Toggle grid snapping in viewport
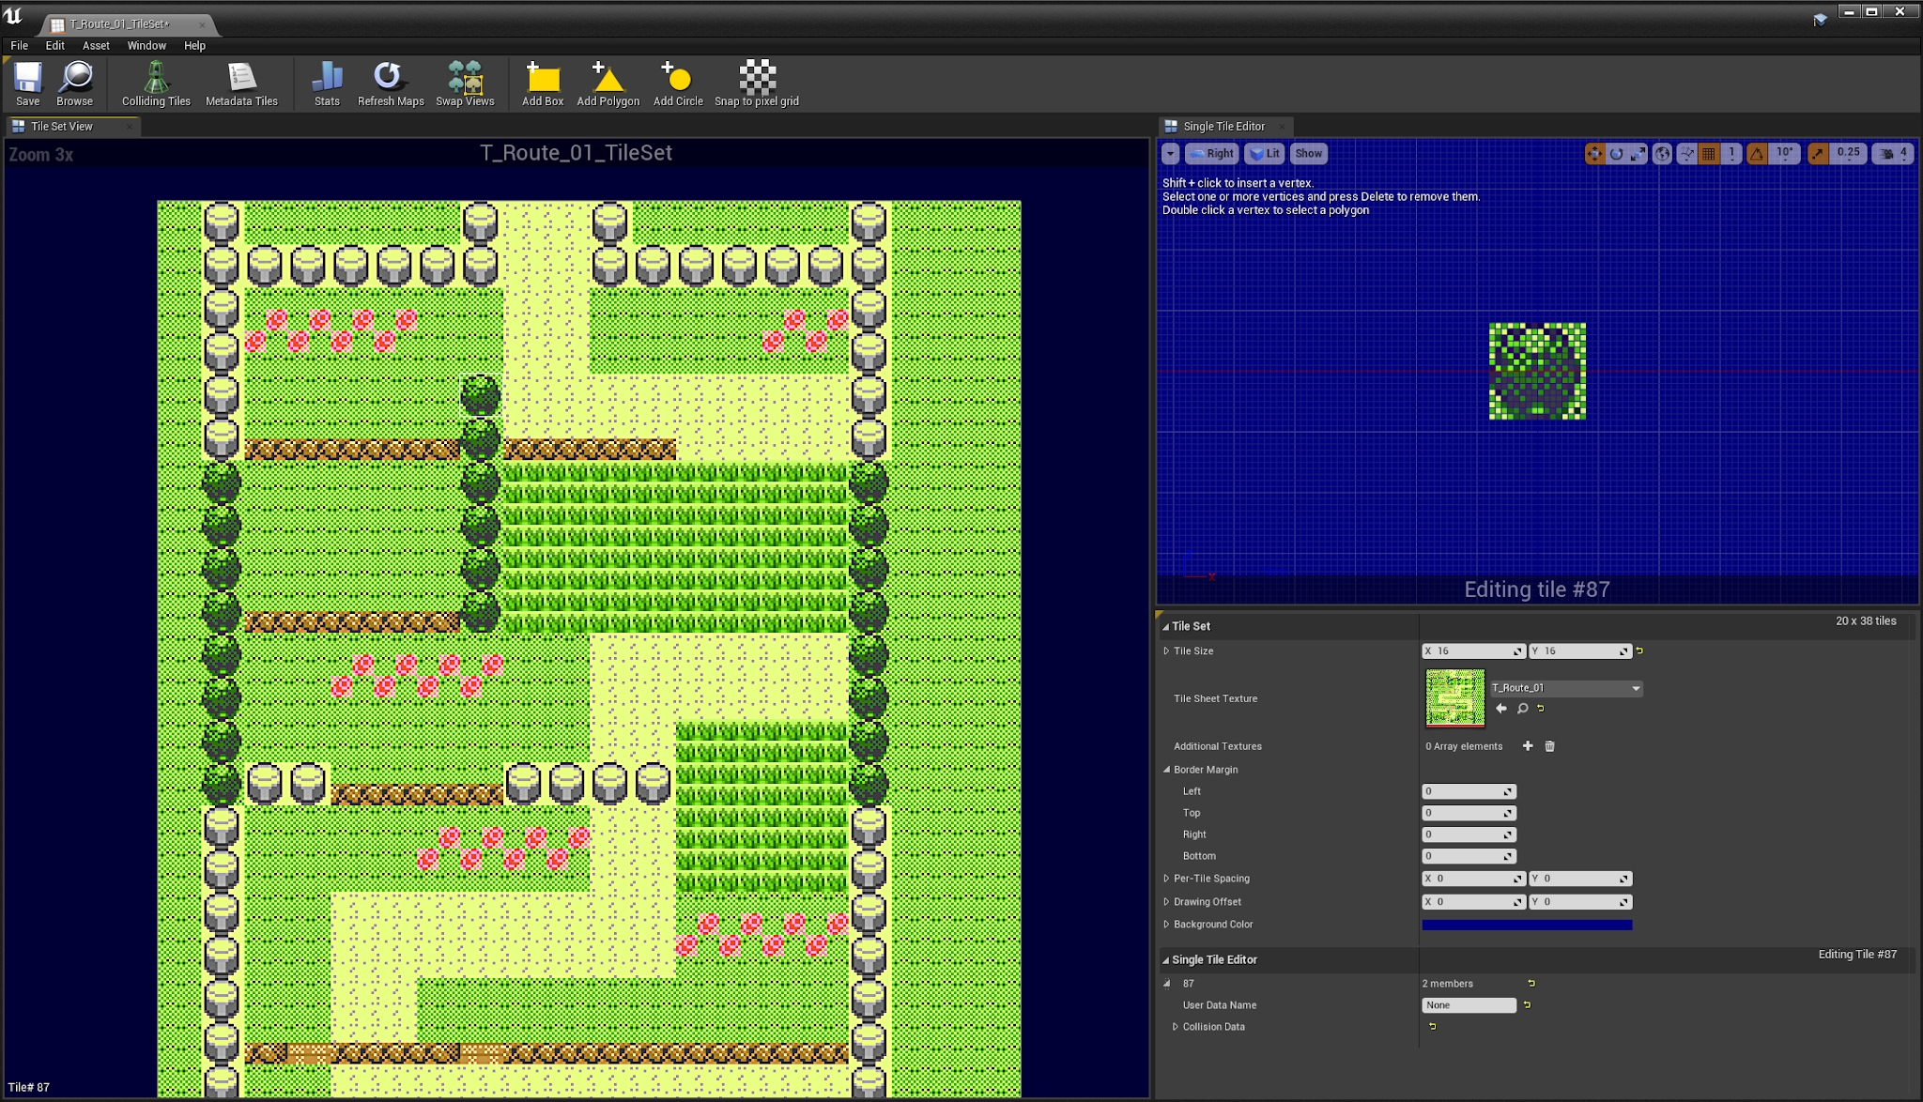 tap(1709, 154)
